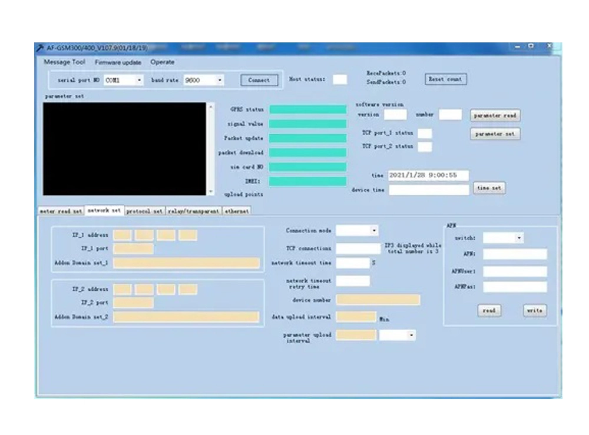Expand the baud rate 9600 dropdown
The image size is (589, 435).
pyautogui.click(x=219, y=80)
